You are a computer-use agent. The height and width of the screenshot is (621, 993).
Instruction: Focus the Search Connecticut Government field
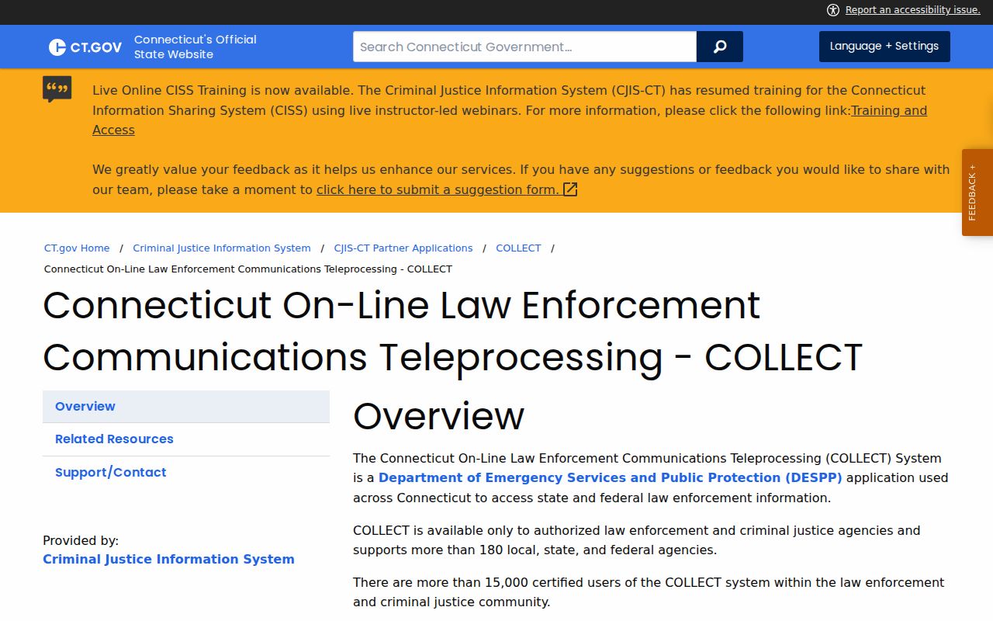(525, 47)
